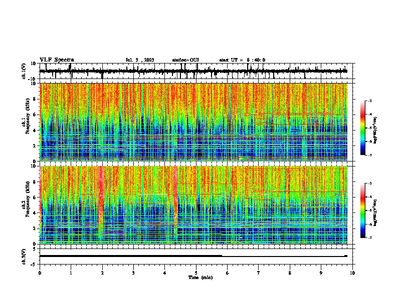Click time axis tick label "6"
397x306 pixels.
(x=228, y=273)
